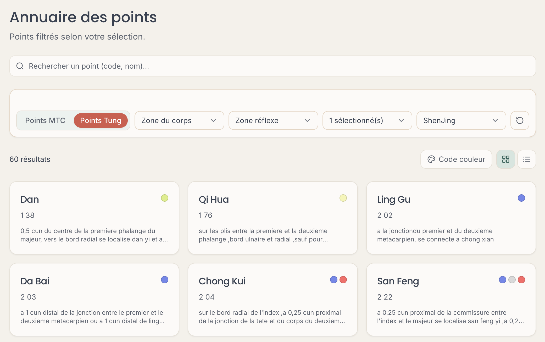Click the grey dot on San Feng card

(512, 280)
